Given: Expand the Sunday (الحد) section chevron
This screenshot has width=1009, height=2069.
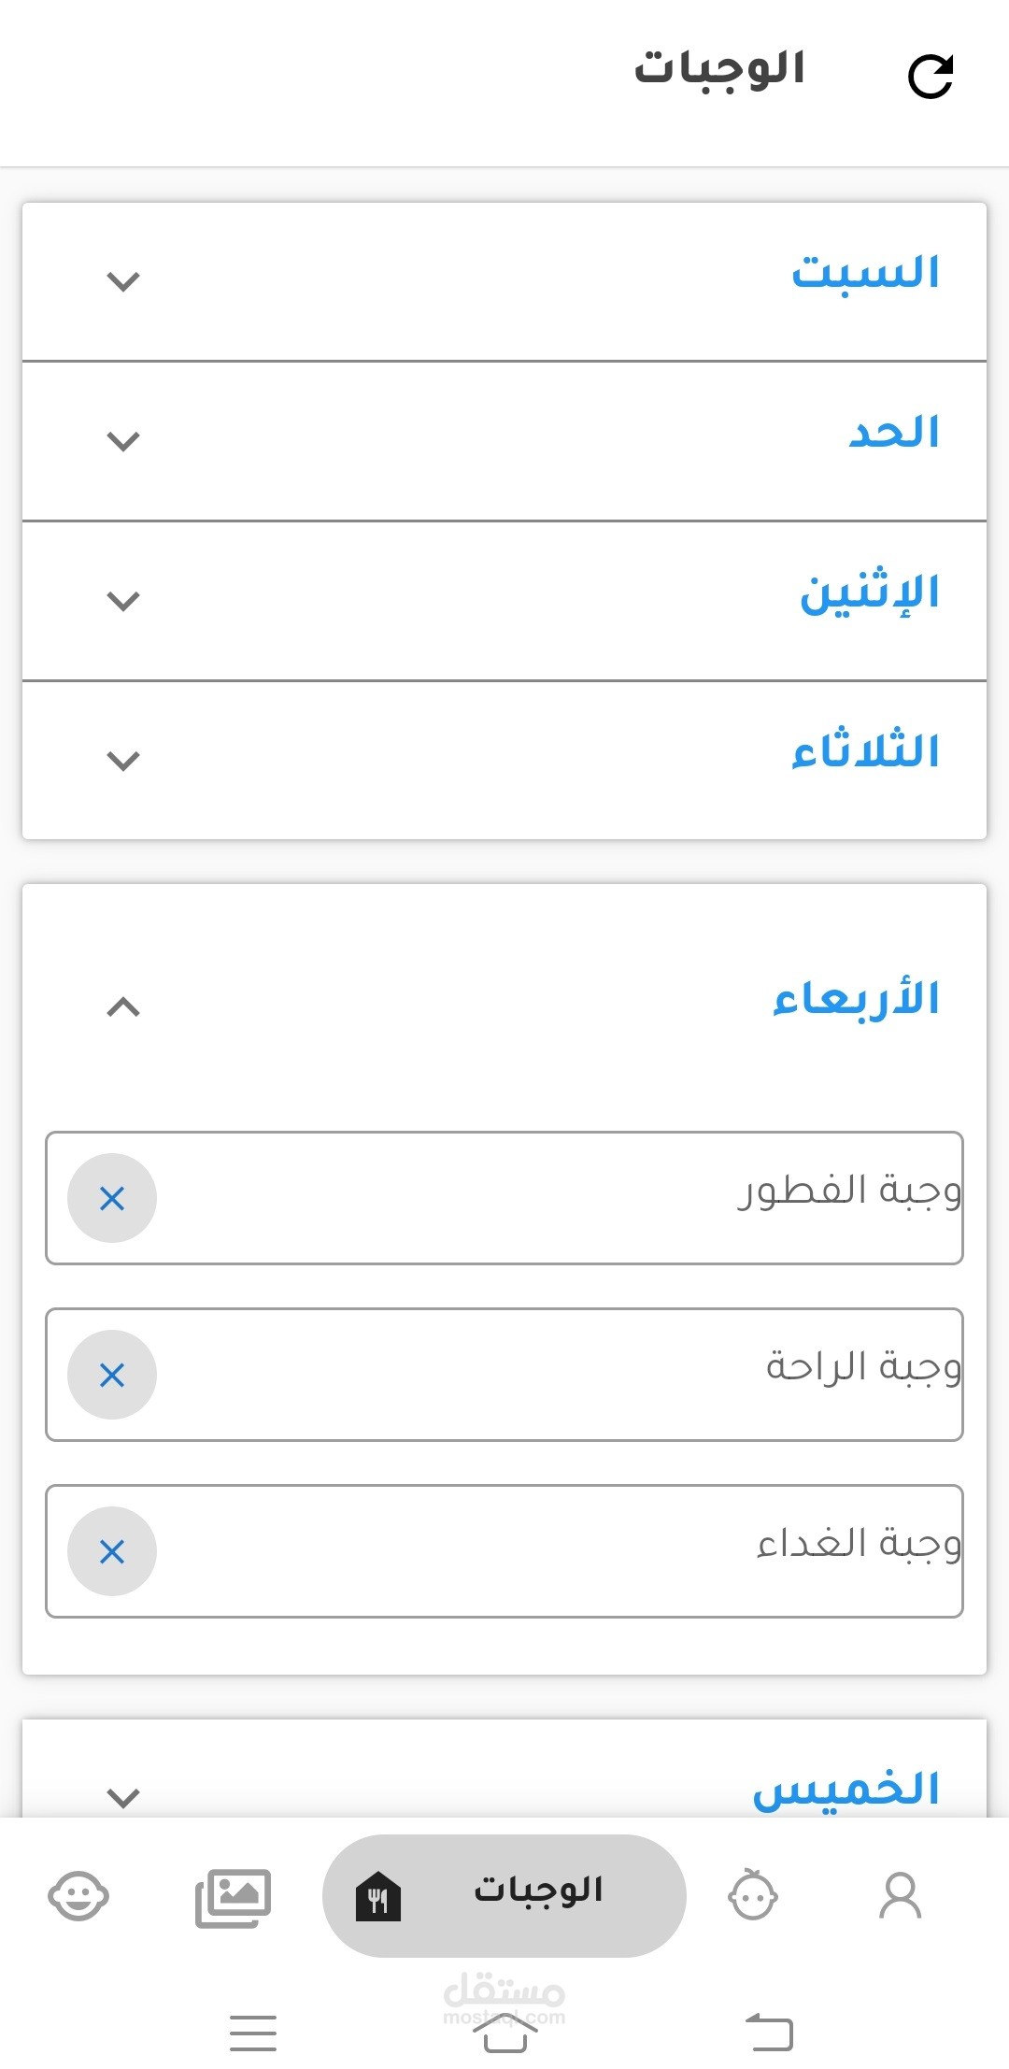Looking at the screenshot, I should coord(123,441).
